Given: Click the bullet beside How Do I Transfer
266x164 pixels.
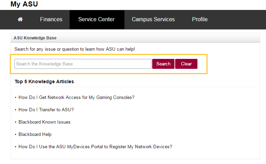Looking at the screenshot, I should 15,110.
